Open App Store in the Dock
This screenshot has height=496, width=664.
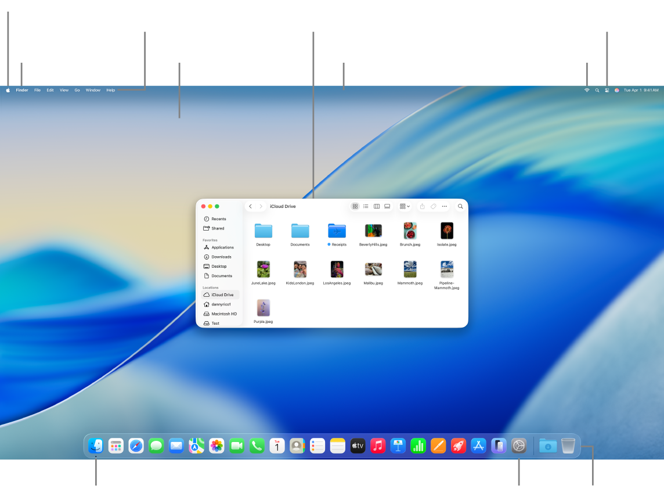(478, 445)
